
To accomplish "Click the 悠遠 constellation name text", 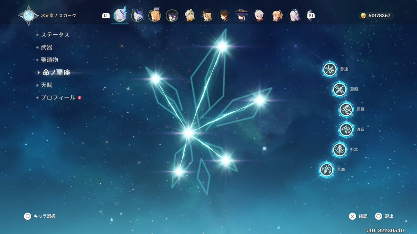I will [344, 69].
